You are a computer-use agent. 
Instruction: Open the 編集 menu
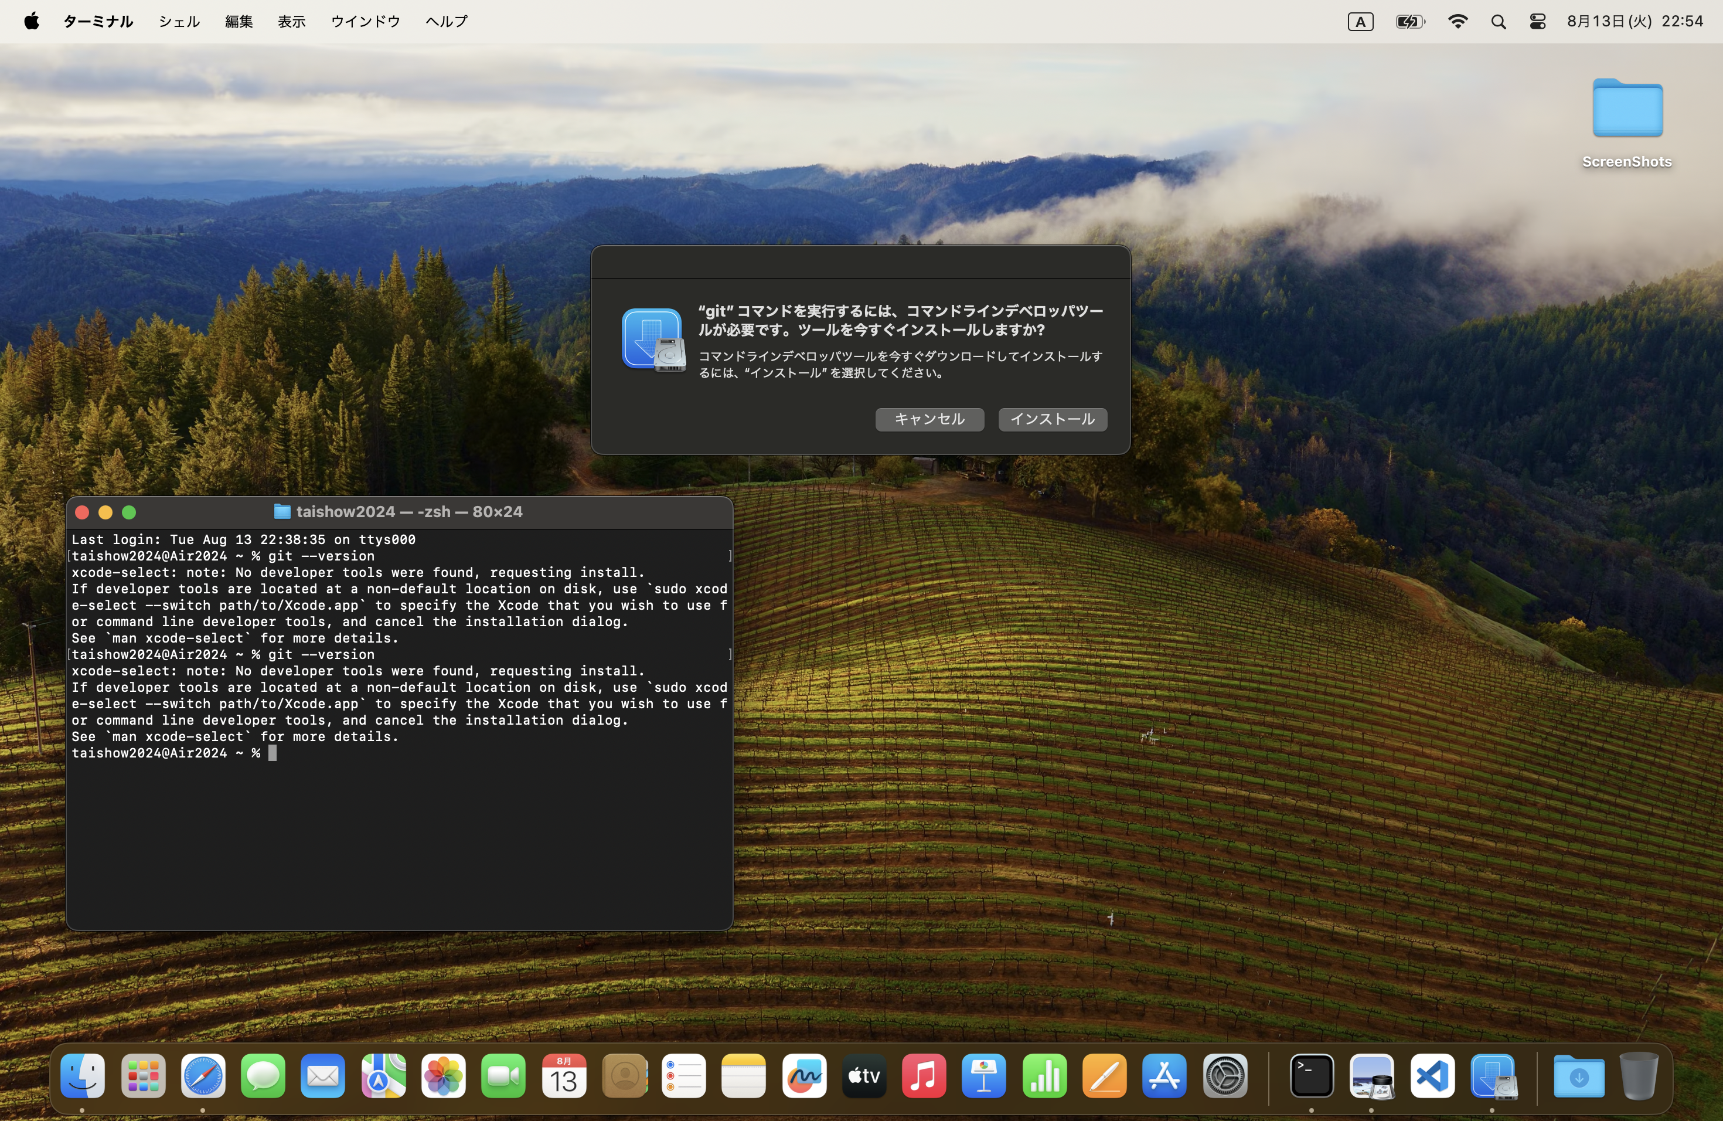[x=238, y=22]
